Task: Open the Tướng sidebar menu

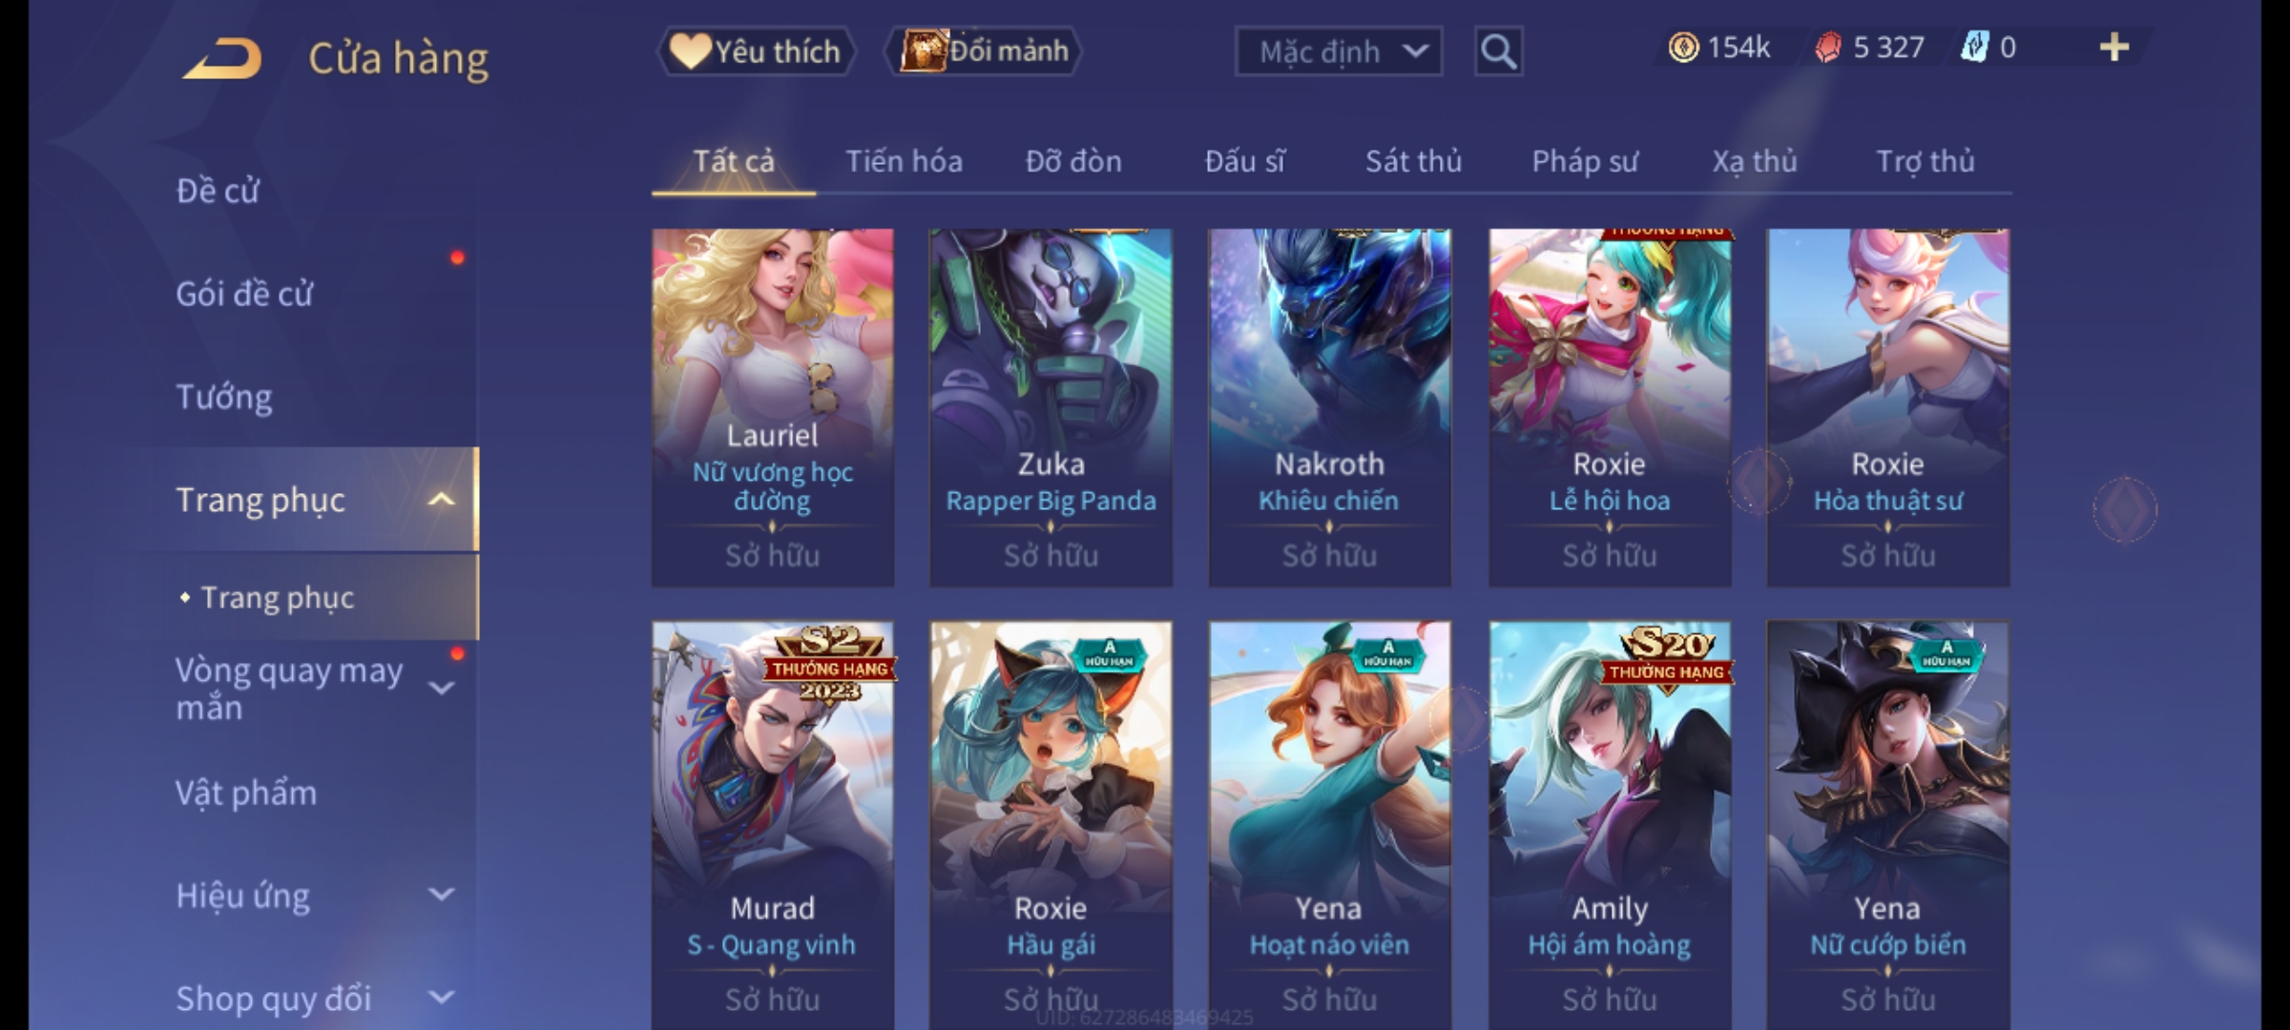Action: coord(224,397)
